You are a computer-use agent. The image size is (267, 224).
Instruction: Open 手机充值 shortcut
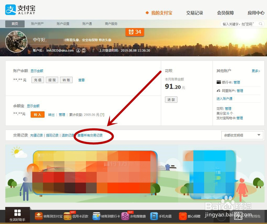tap(161, 216)
